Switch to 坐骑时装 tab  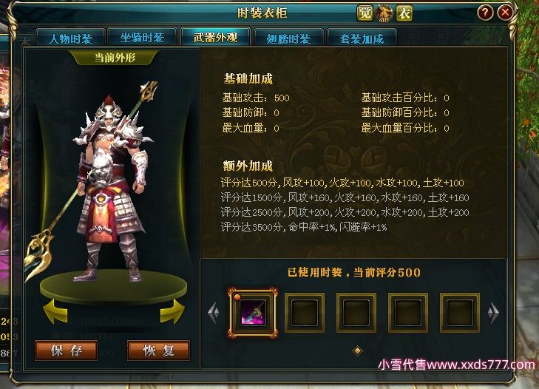142,38
